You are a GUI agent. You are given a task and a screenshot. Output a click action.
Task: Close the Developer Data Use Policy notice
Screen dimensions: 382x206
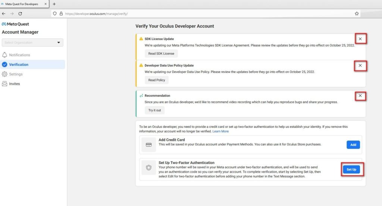(x=360, y=66)
